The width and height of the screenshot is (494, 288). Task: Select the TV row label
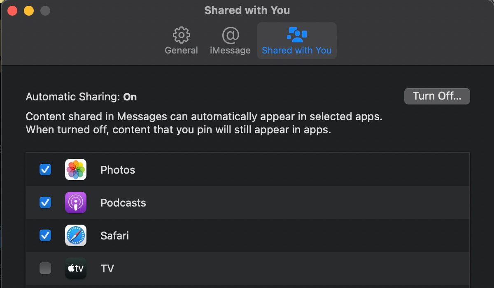[107, 269]
